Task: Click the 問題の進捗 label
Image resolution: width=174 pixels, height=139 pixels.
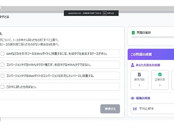Action: click(x=144, y=33)
